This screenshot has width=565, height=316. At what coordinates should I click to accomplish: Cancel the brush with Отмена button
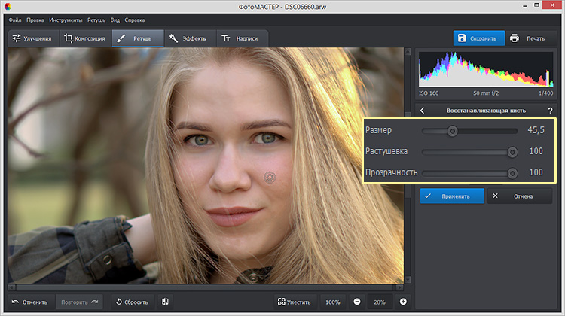(x=520, y=196)
